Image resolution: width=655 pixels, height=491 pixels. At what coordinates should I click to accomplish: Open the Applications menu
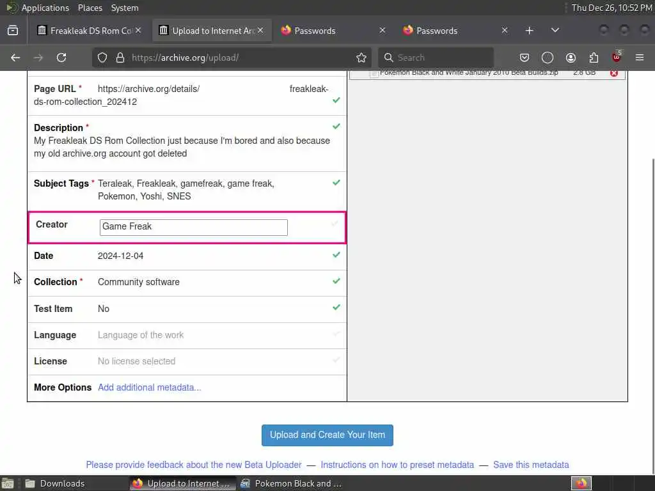point(45,8)
